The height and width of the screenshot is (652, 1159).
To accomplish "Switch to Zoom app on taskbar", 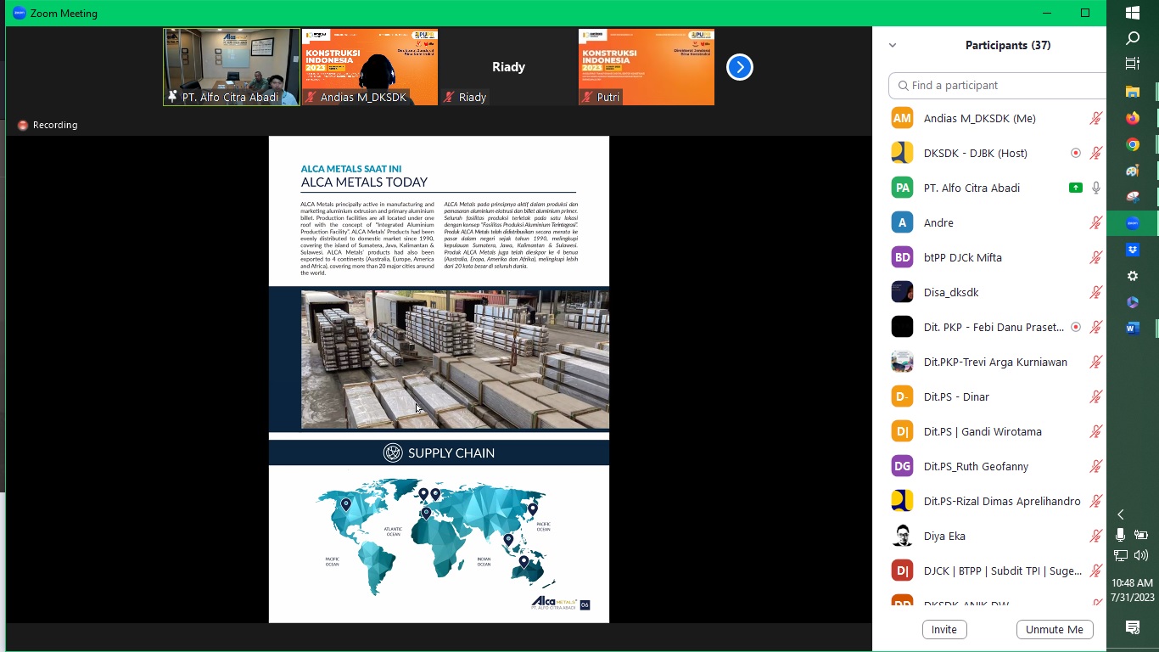I will point(1133,223).
